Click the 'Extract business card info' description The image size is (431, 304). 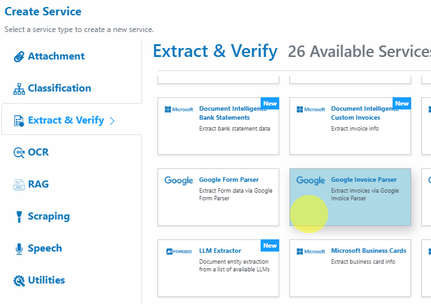(363, 262)
